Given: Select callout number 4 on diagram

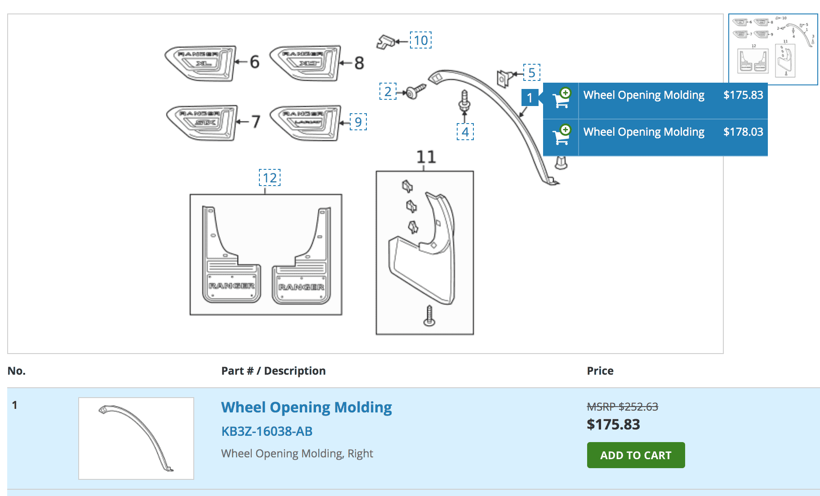Looking at the screenshot, I should (x=465, y=132).
